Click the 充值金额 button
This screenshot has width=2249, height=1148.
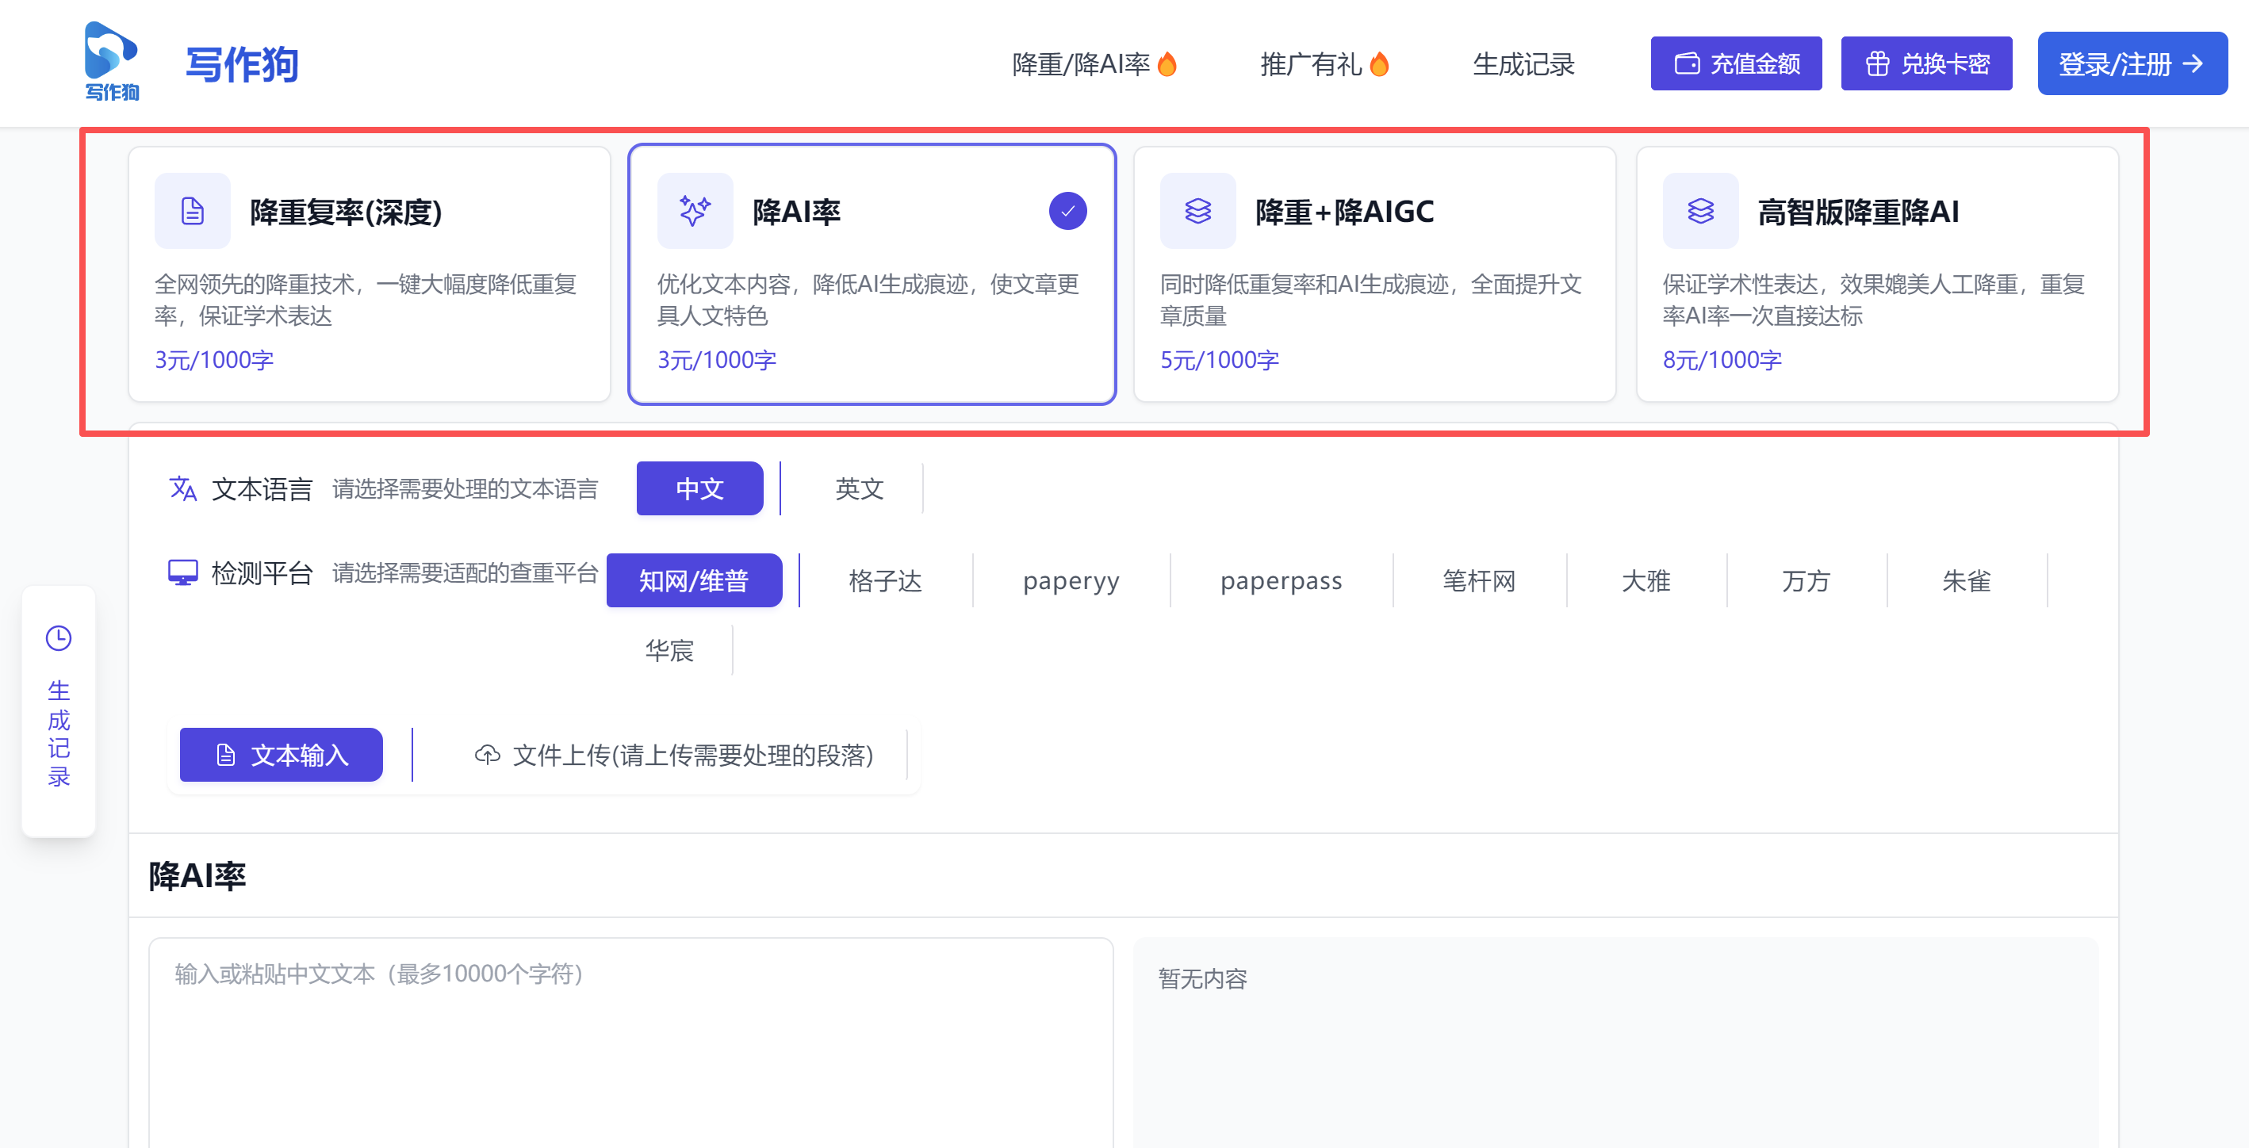1736,63
